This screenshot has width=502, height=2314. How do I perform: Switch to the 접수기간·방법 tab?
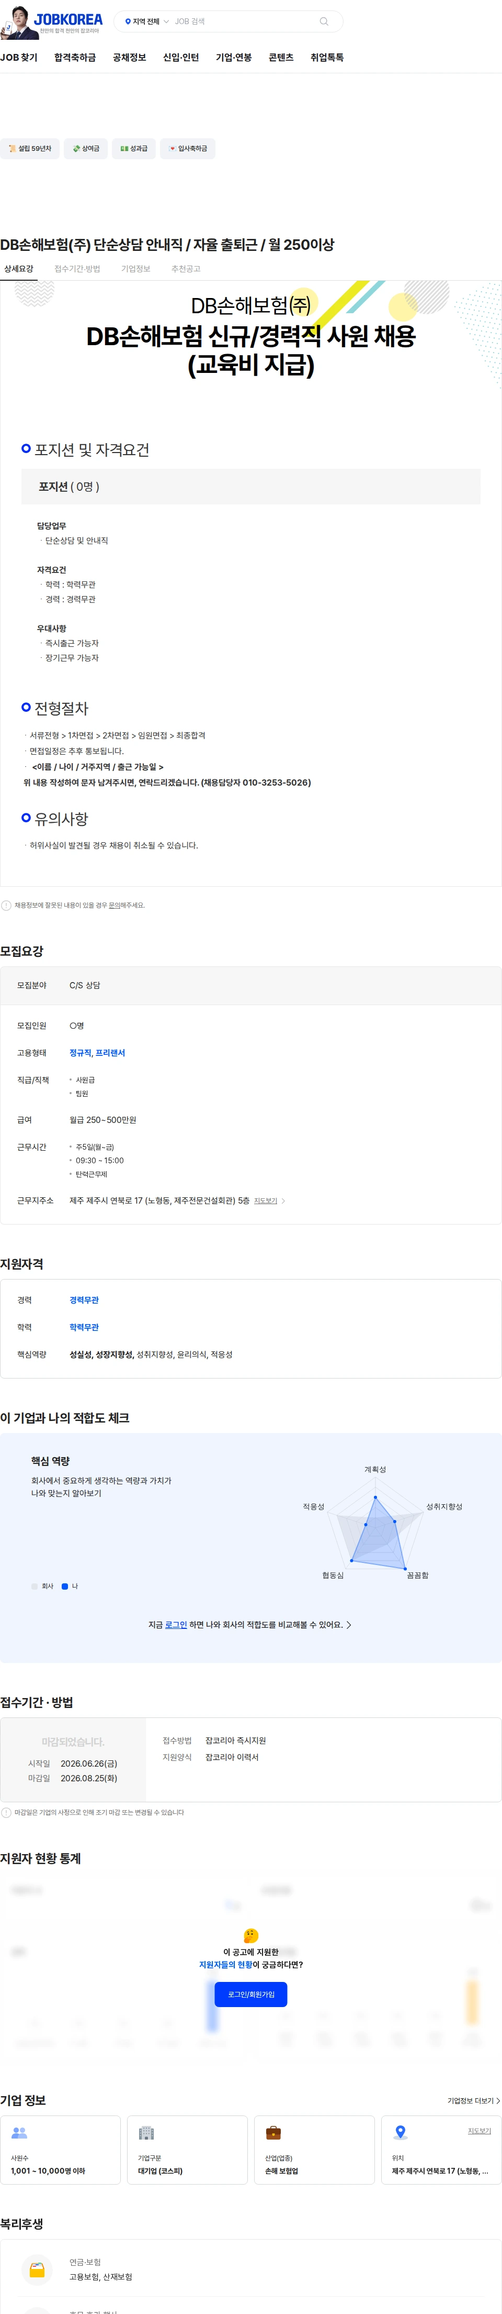77,269
